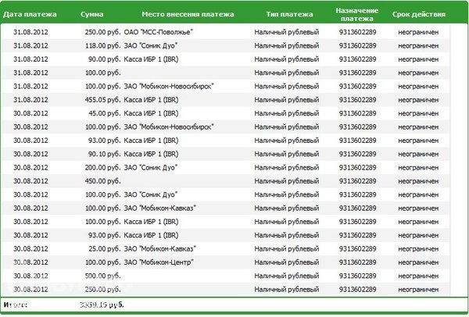The image size is (469, 317).
Task: Click the total sum in the footer row
Action: click(102, 304)
